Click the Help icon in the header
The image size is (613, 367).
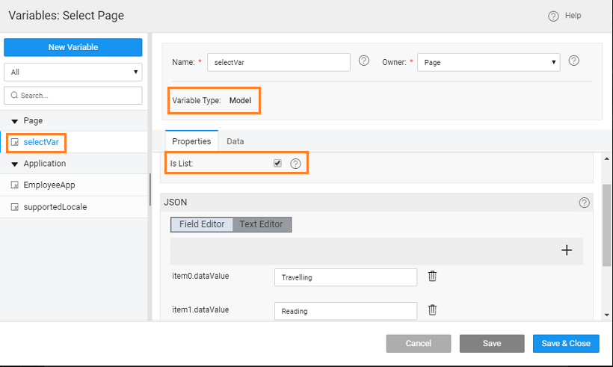(553, 16)
